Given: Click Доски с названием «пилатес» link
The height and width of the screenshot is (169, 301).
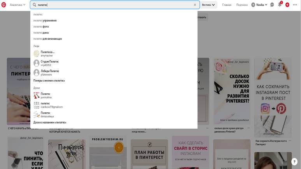Looking at the screenshot, I should click(50, 122).
